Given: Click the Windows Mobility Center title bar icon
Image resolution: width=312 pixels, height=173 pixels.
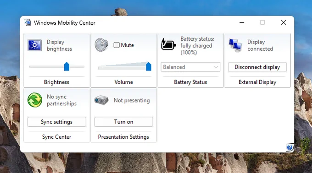Looking at the screenshot, I should click(28, 22).
